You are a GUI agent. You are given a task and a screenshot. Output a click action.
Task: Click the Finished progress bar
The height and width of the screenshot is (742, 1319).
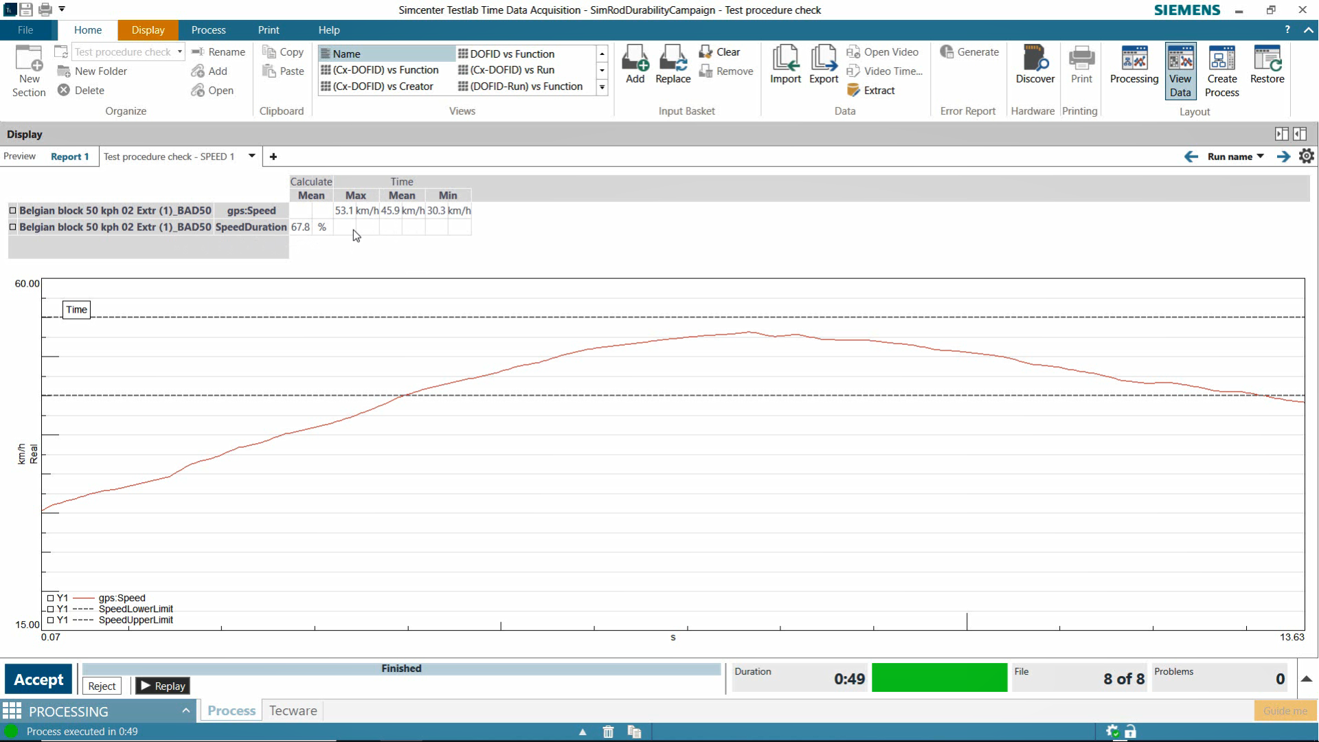click(x=401, y=669)
